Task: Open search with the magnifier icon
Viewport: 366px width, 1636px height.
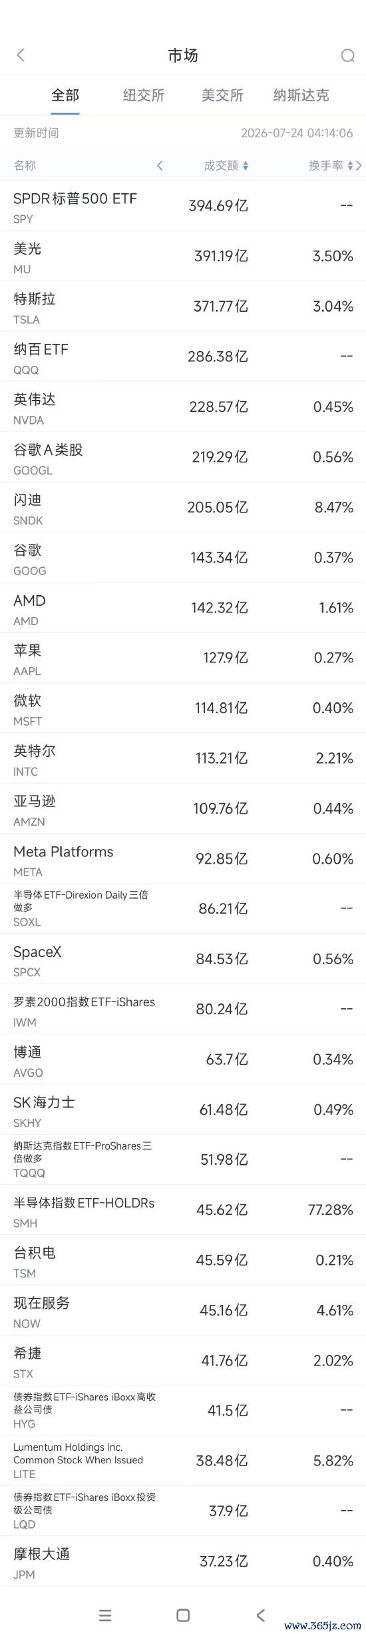Action: (347, 55)
